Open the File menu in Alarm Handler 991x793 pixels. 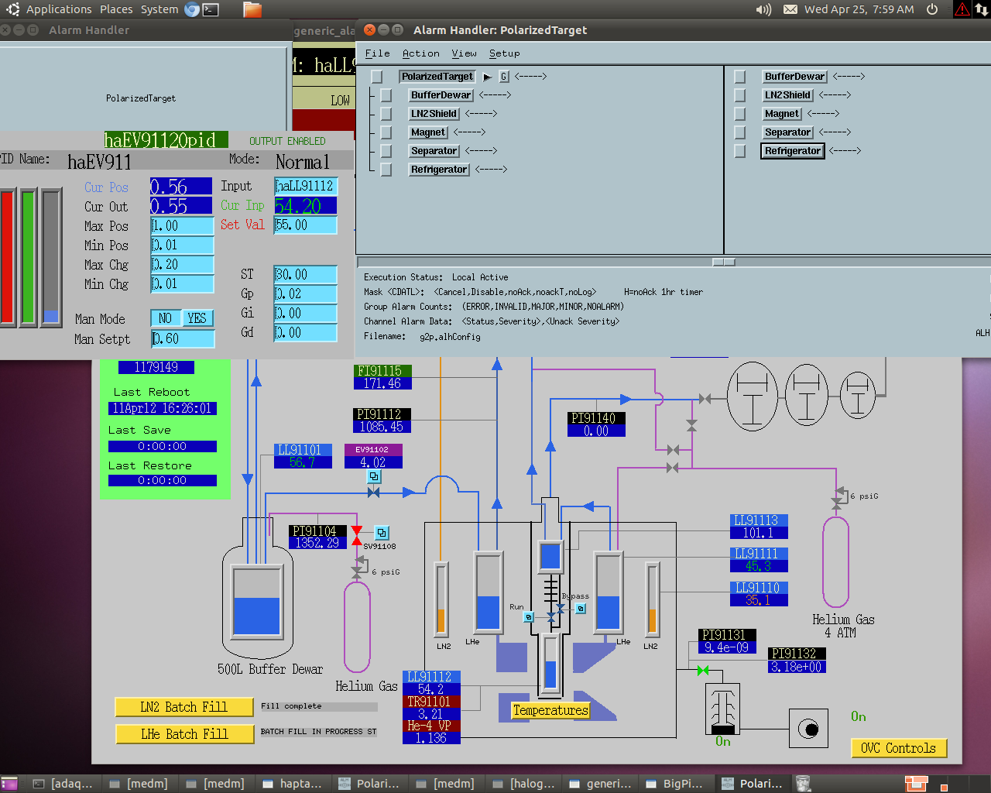tap(377, 53)
